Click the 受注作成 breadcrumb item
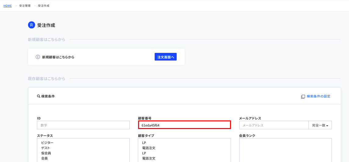Screen dimensions: 349x162 pos(44,6)
